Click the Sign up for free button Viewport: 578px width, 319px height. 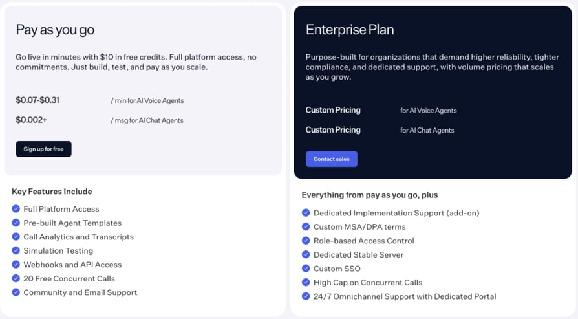point(43,149)
